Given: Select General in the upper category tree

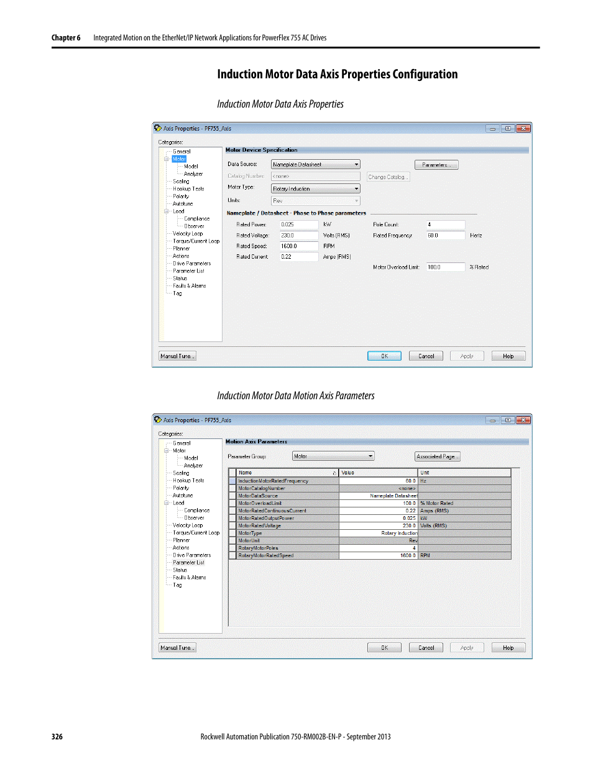Looking at the screenshot, I should click(182, 152).
